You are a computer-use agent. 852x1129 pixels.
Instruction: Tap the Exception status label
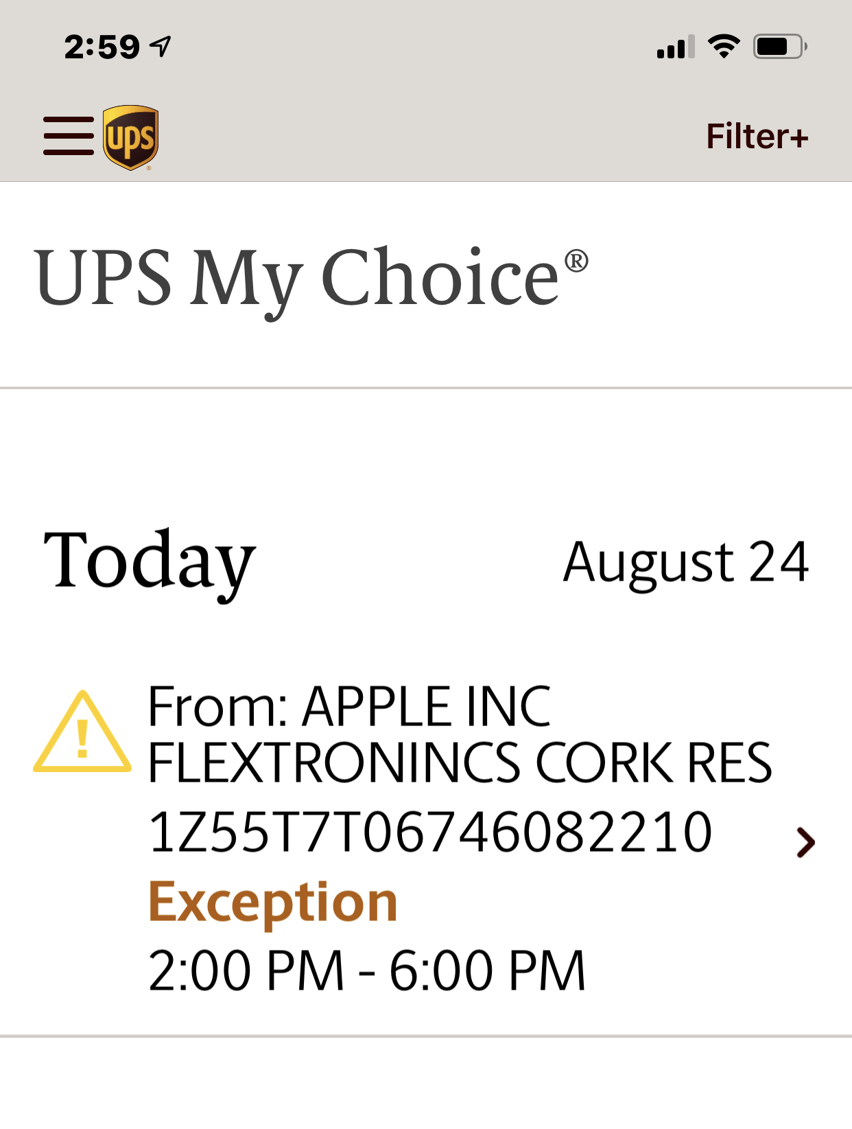point(273,902)
